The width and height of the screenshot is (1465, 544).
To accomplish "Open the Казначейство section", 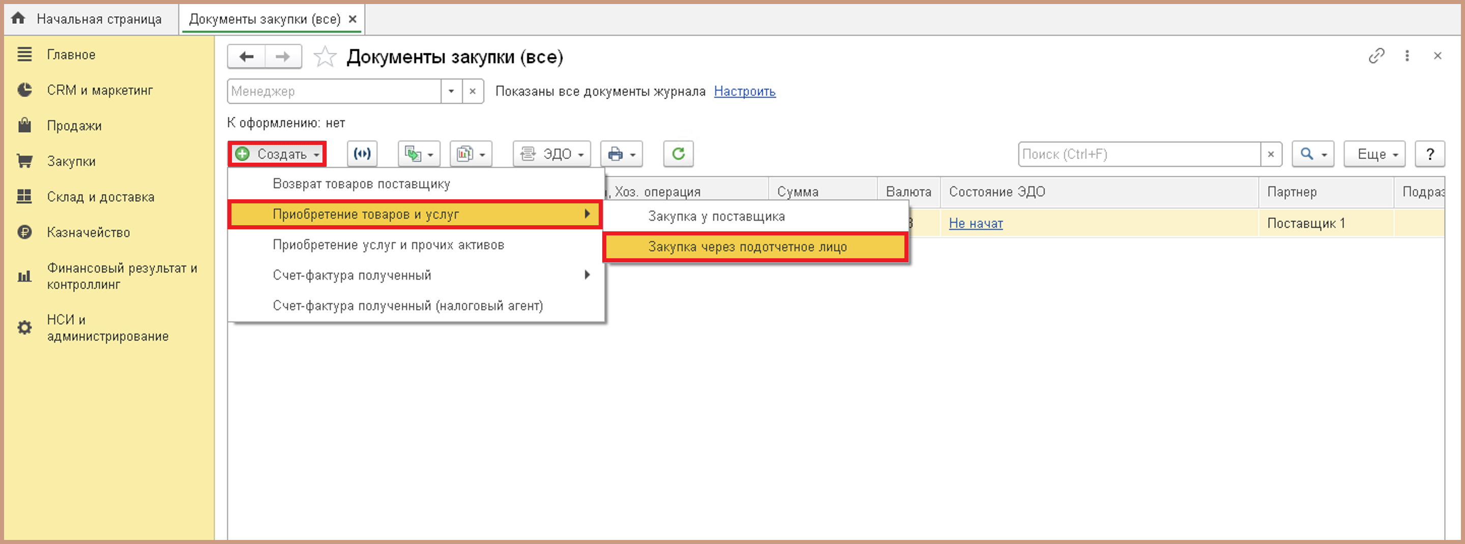I will (x=88, y=232).
